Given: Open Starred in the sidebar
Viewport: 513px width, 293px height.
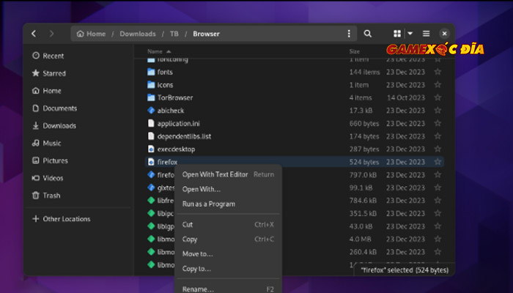Looking at the screenshot, I should 49,73.
